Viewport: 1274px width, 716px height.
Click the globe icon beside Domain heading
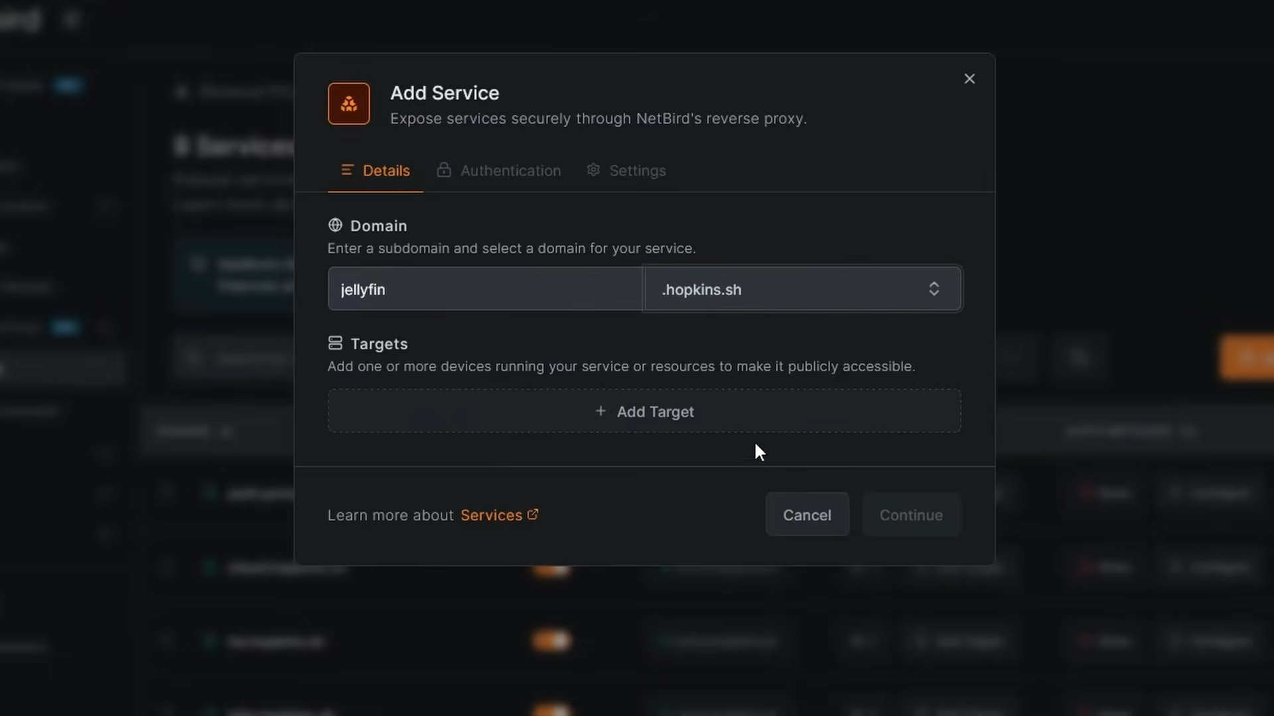click(334, 225)
